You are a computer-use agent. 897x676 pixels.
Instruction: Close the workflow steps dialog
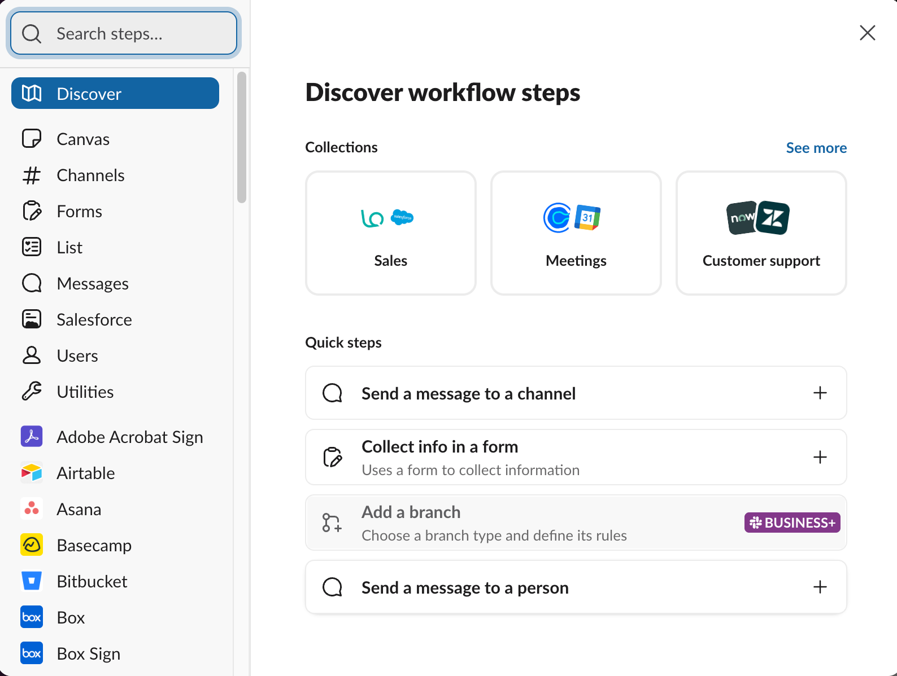(x=867, y=33)
